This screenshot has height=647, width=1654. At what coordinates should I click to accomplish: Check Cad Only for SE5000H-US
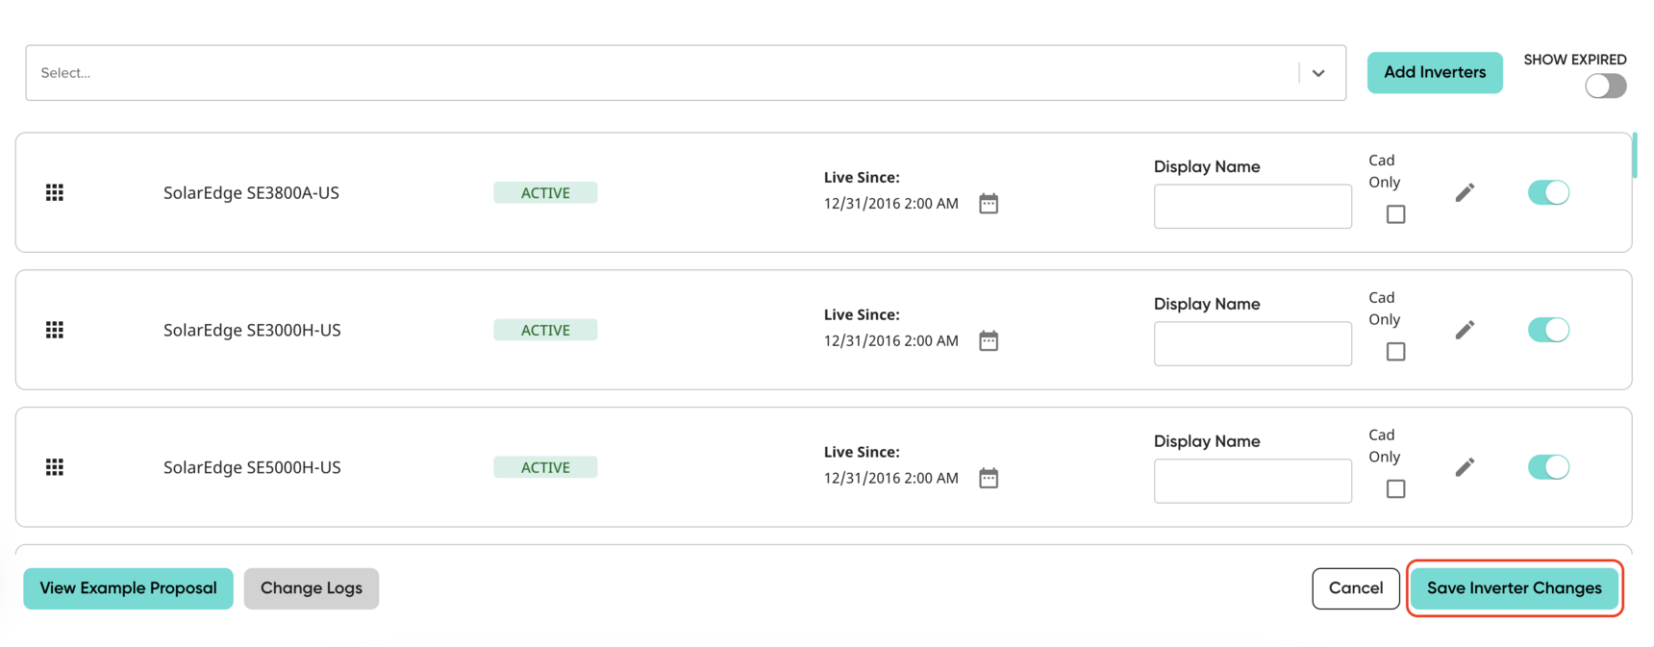(1395, 489)
